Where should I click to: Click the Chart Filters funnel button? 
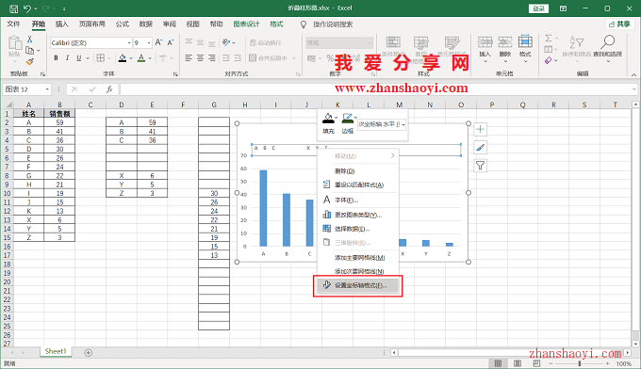point(481,166)
